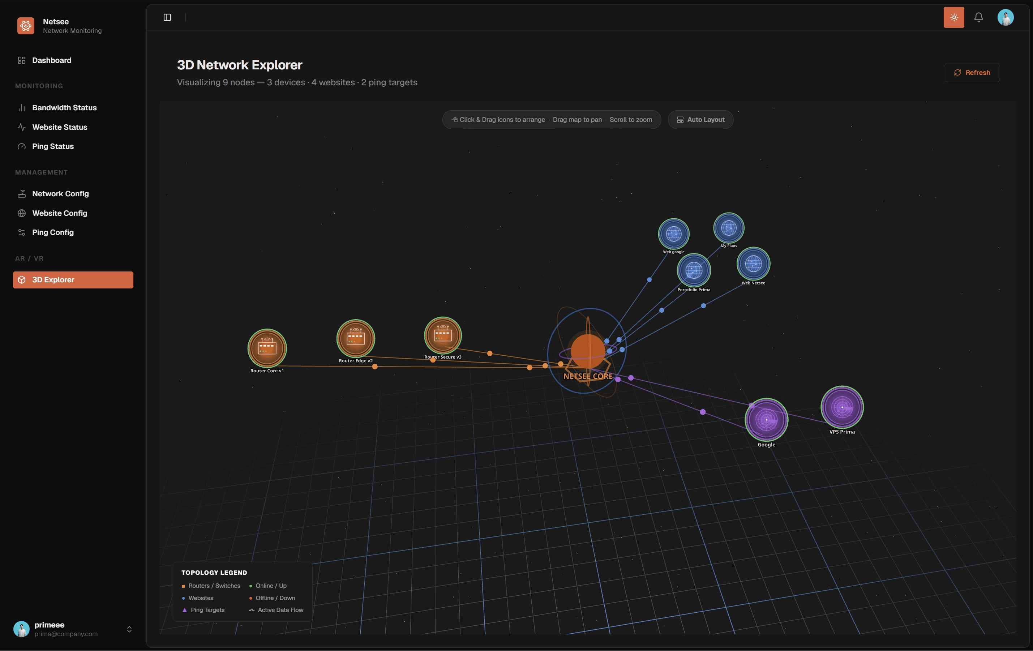The image size is (1033, 651).
Task: Click primeee user avatar in sidebar
Action: 21,629
